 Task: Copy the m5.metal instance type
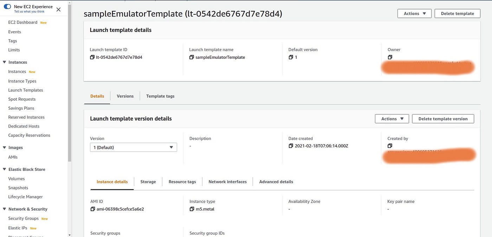point(191,209)
